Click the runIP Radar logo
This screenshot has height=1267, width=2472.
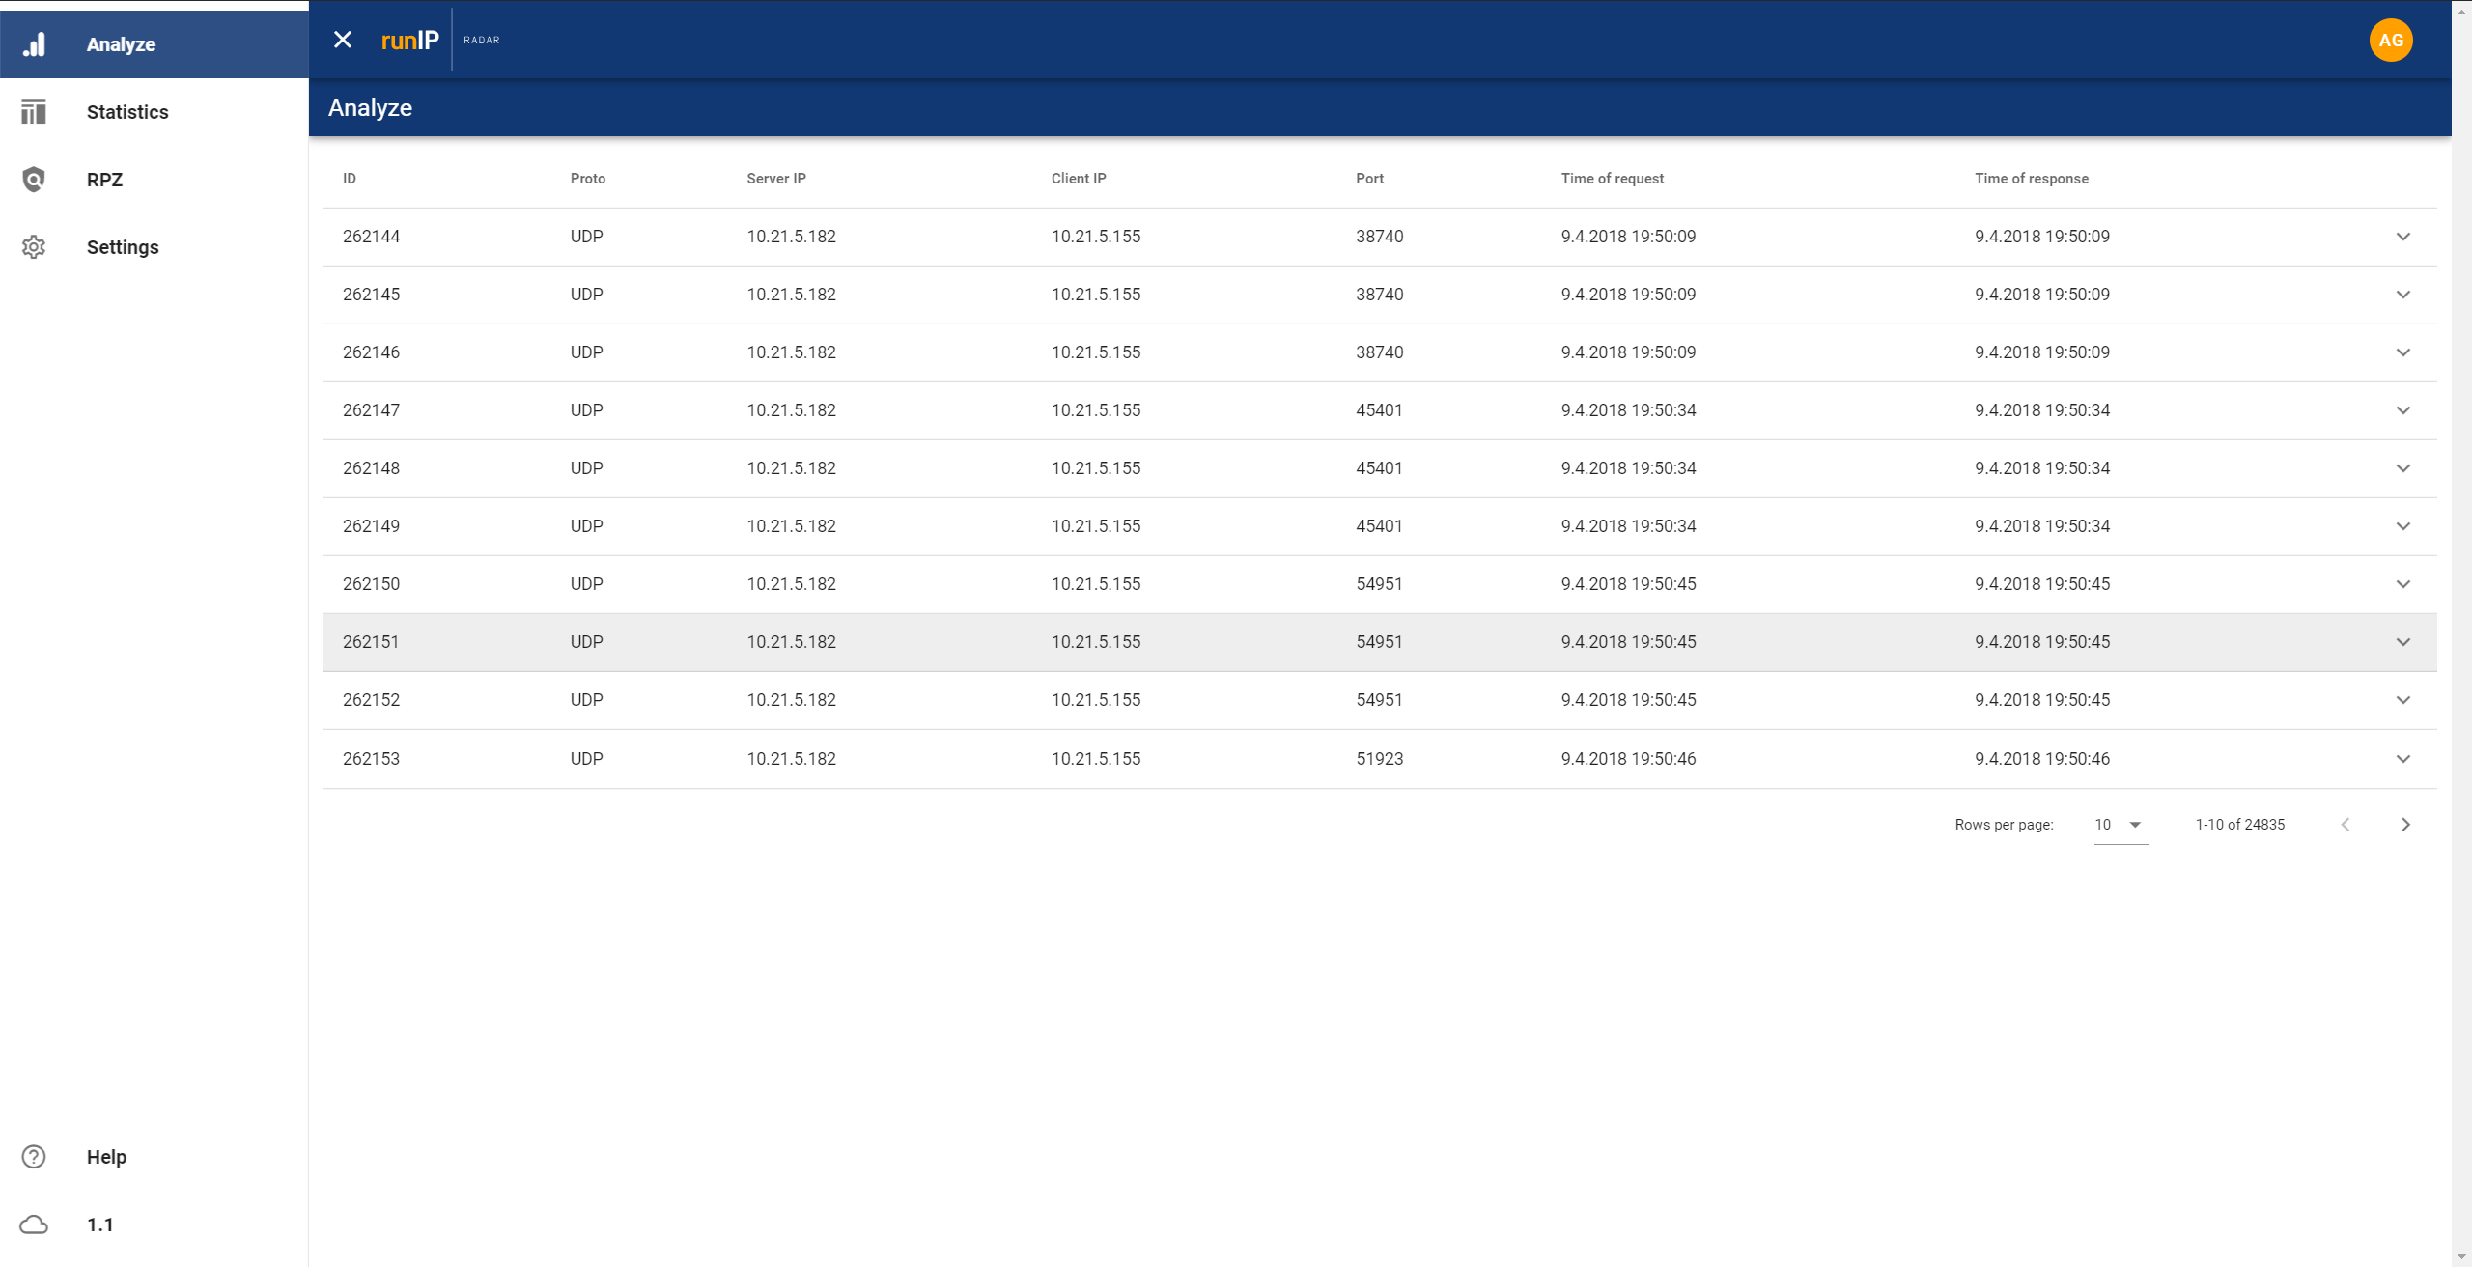pos(409,41)
